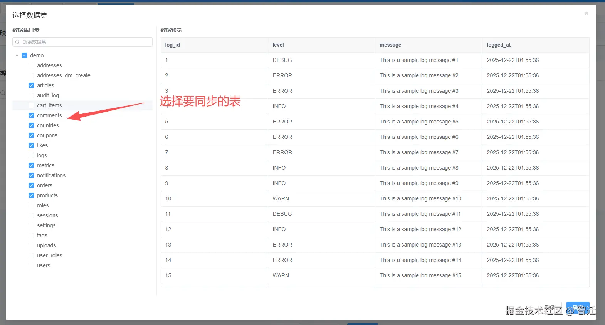Select the products tree item label
Image resolution: width=605 pixels, height=325 pixels.
[47, 195]
